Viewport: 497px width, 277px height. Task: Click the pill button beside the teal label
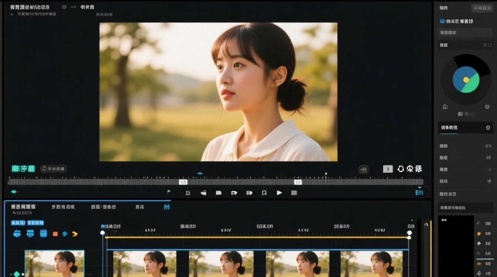click(x=54, y=169)
